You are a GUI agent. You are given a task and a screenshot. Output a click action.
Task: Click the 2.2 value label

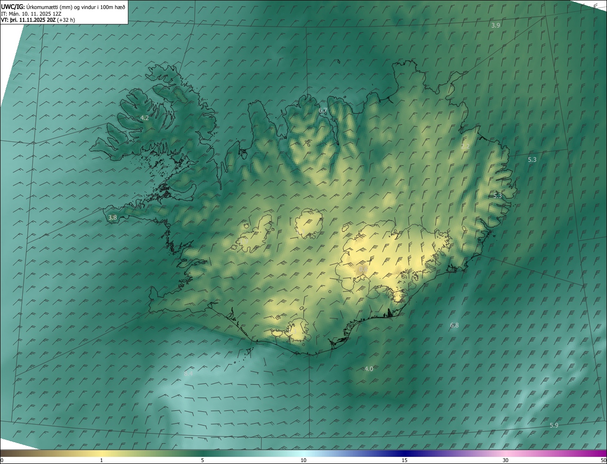(x=465, y=147)
